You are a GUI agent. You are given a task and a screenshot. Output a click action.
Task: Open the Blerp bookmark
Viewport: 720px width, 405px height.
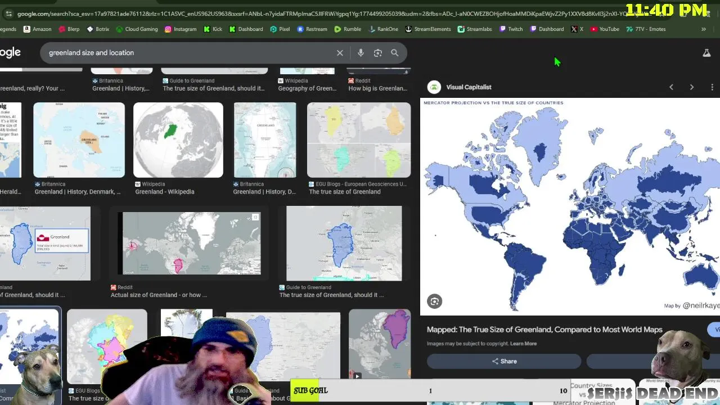point(69,29)
